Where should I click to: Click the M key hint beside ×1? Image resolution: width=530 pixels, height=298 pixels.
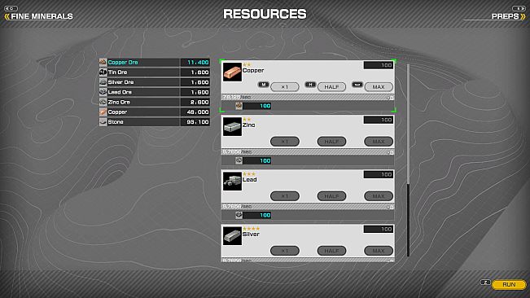tap(263, 85)
